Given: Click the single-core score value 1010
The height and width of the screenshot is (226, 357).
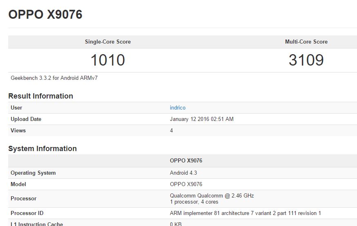Looking at the screenshot, I should (x=108, y=60).
